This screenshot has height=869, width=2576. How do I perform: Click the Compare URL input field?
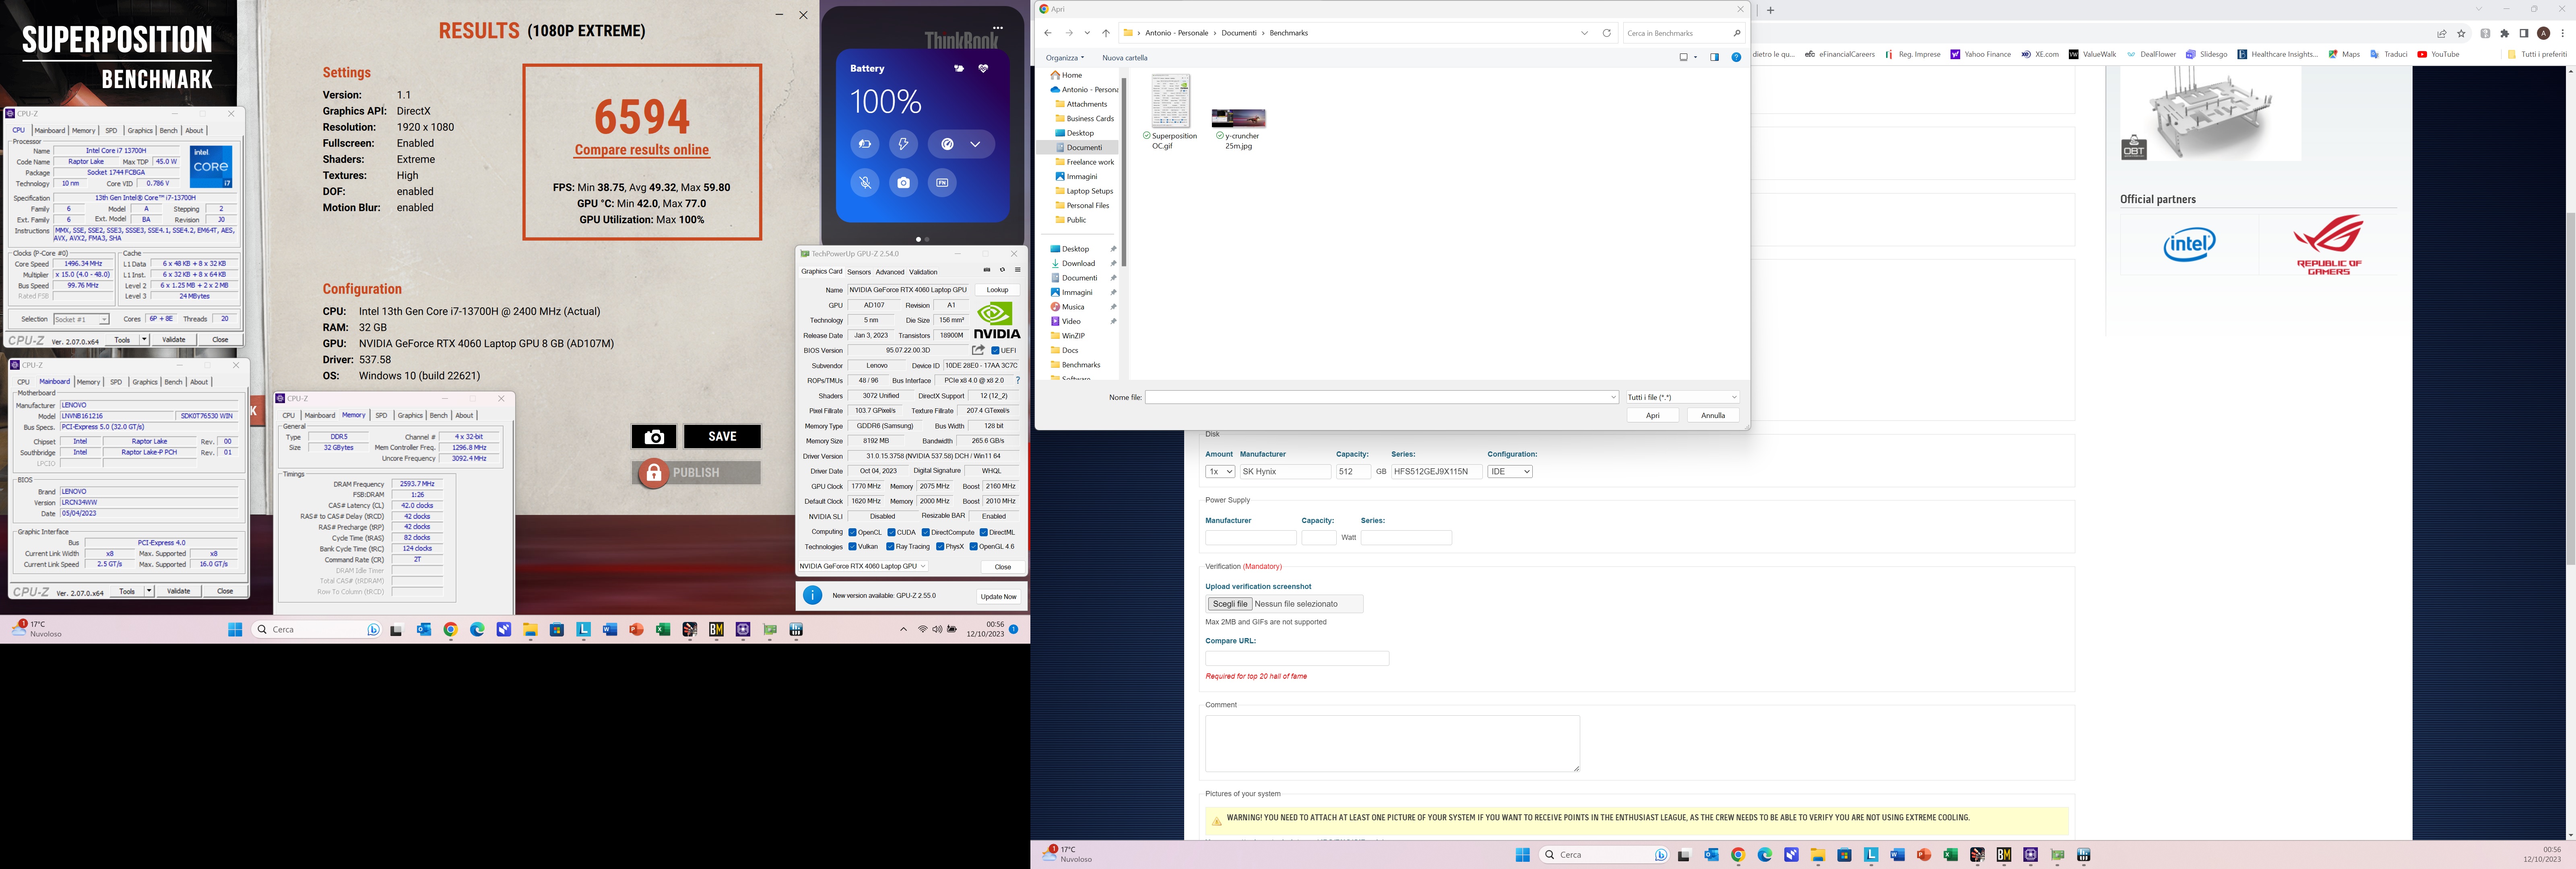tap(1297, 659)
